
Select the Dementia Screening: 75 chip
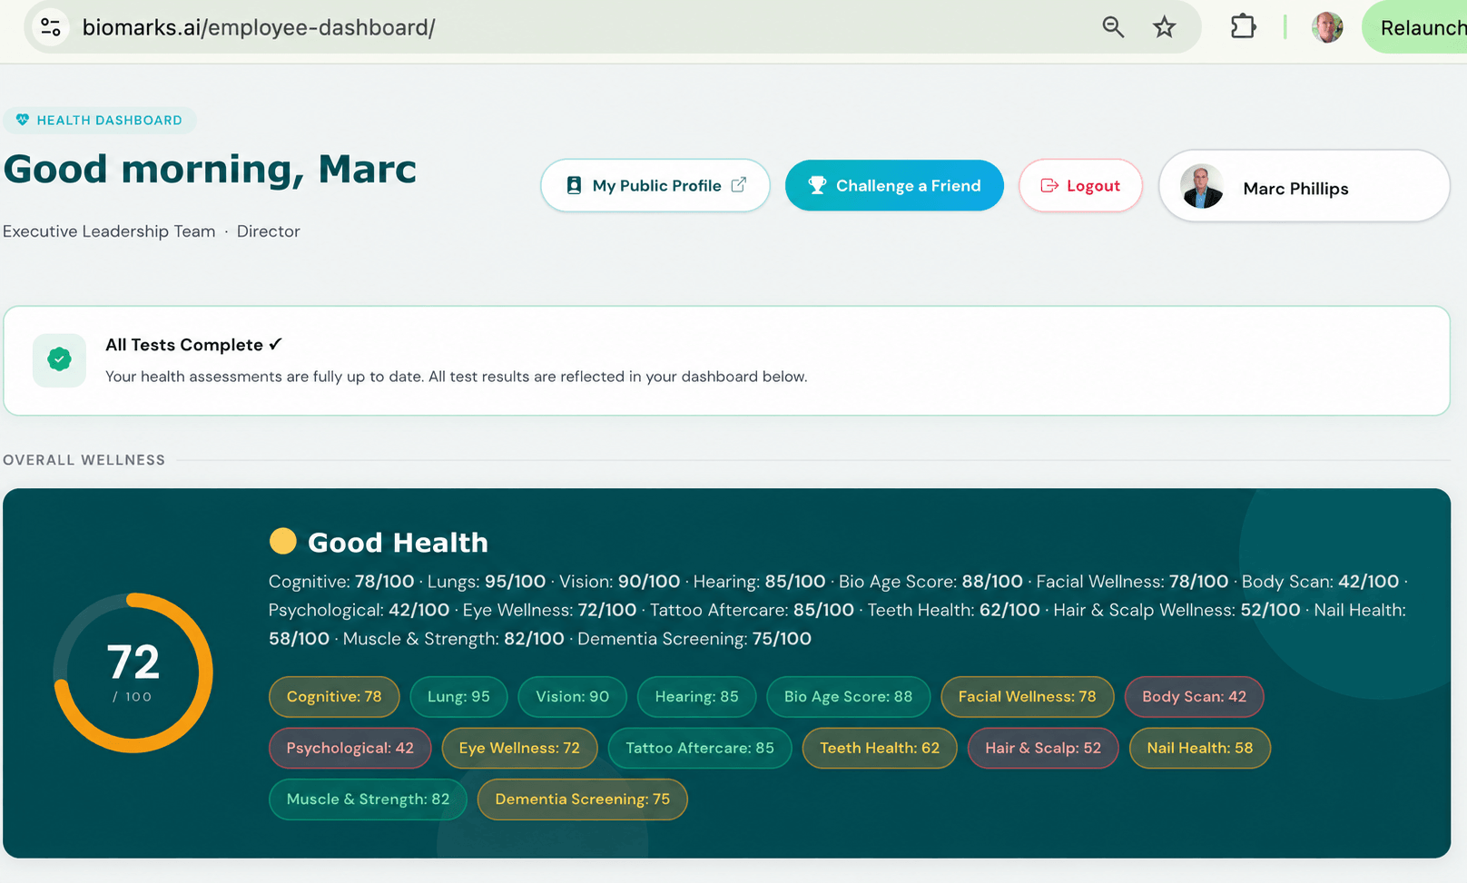point(582,799)
